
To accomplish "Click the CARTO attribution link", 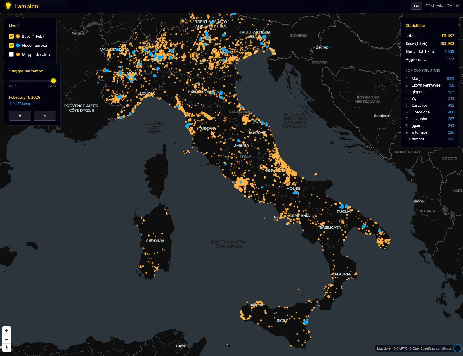I will point(402,348).
